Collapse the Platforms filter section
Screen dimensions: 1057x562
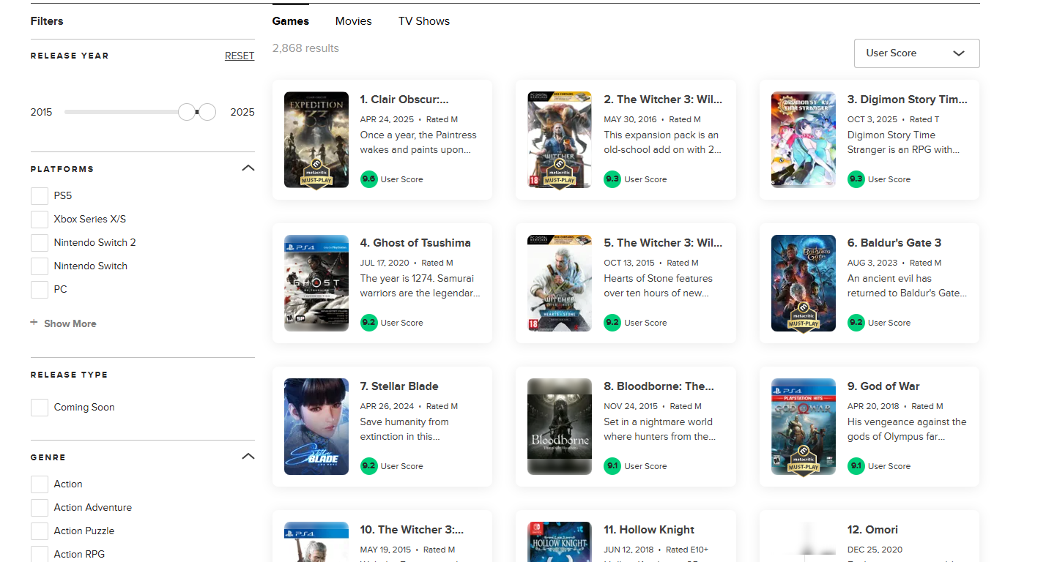(x=248, y=168)
